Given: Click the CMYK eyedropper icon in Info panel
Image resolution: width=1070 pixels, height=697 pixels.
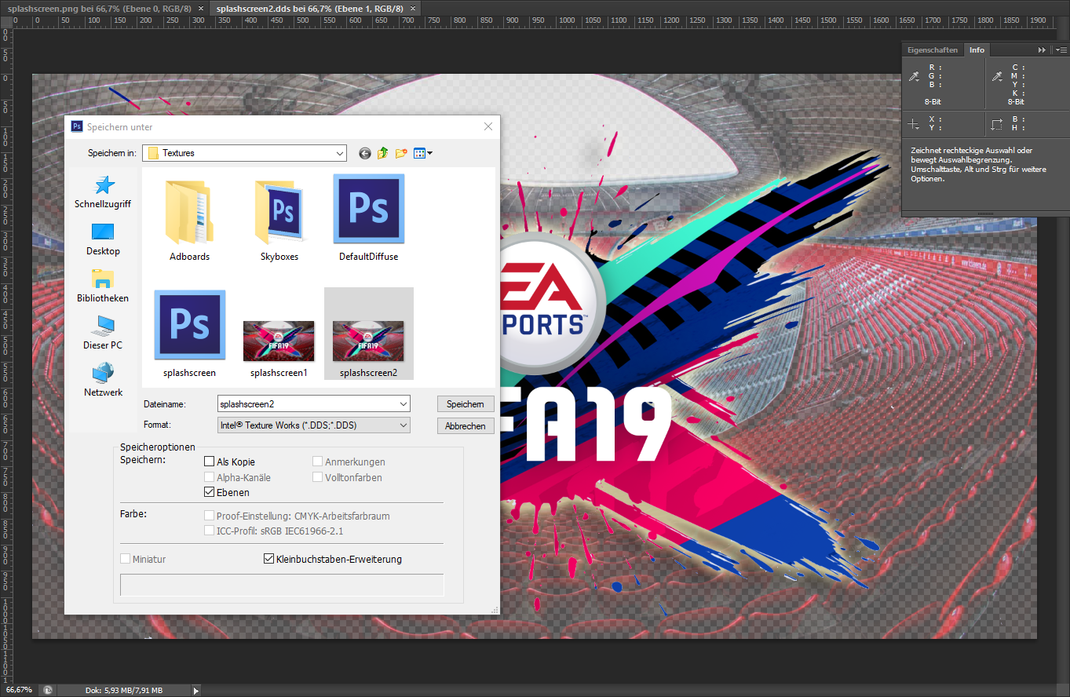Looking at the screenshot, I should point(997,76).
